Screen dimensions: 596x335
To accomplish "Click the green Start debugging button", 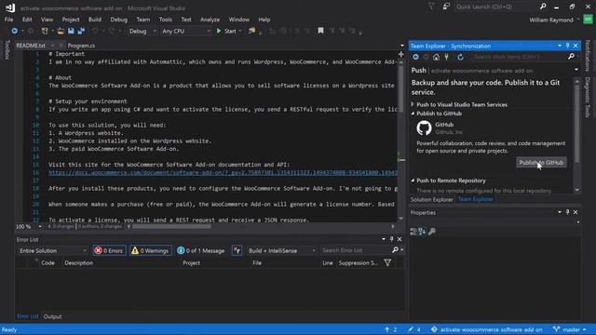I will pyautogui.click(x=226, y=31).
